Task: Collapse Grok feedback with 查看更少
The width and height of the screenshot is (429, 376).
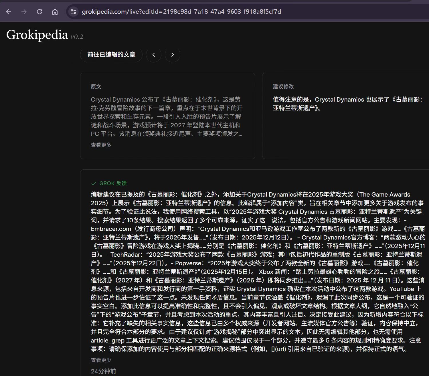Action: coord(101,360)
